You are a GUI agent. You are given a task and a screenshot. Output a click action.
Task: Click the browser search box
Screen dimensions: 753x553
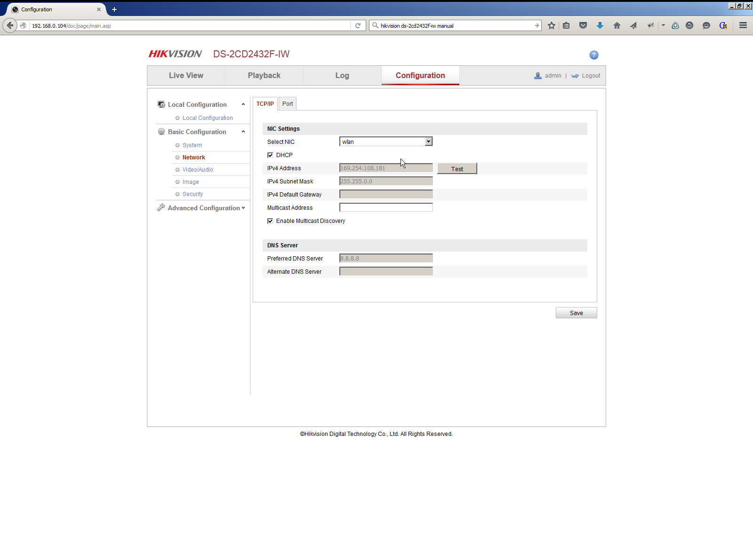[x=456, y=25]
